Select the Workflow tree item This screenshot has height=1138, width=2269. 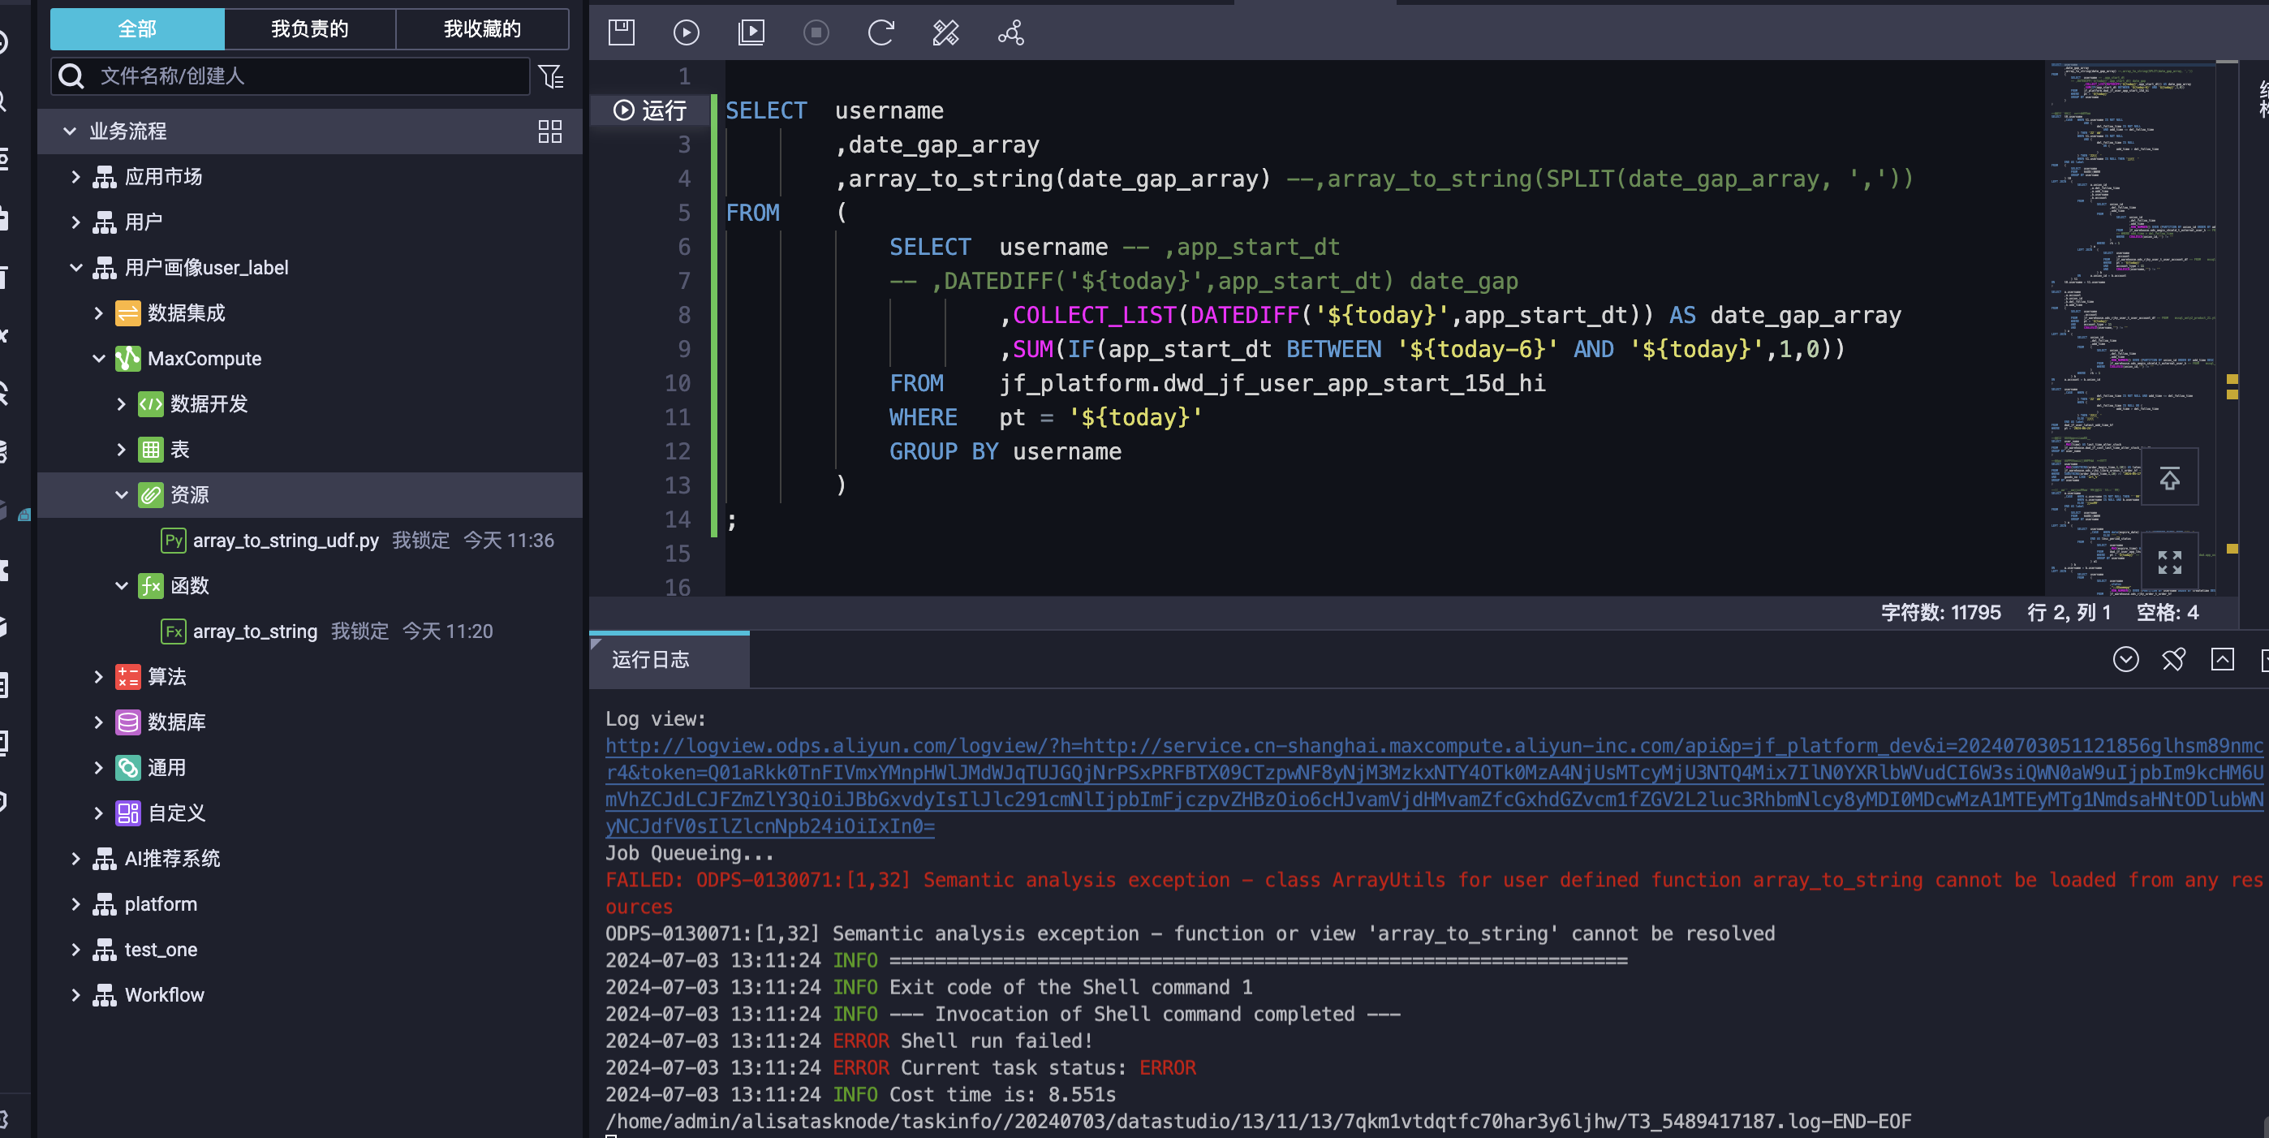click(x=164, y=995)
